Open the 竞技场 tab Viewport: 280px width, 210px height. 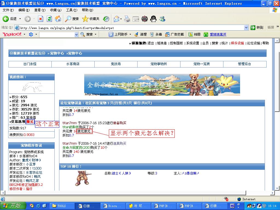[116, 64]
